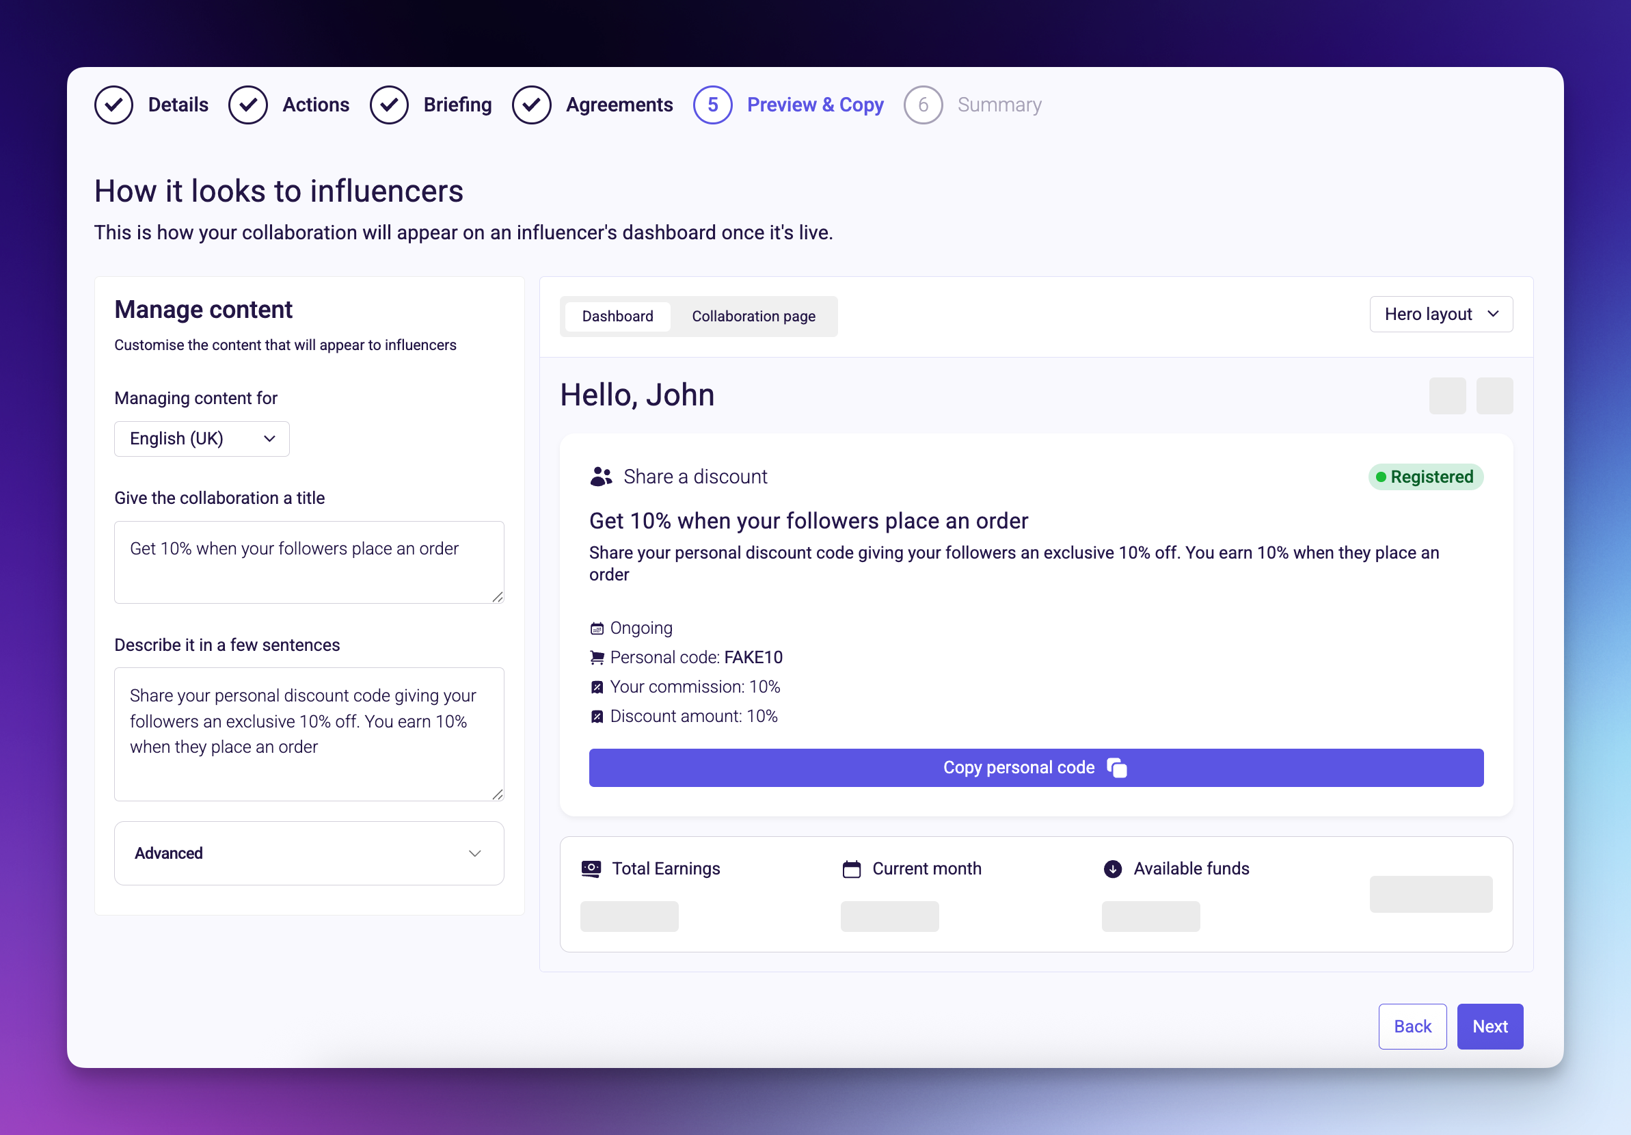
Task: Click the Available funds download icon
Action: pyautogui.click(x=1112, y=868)
